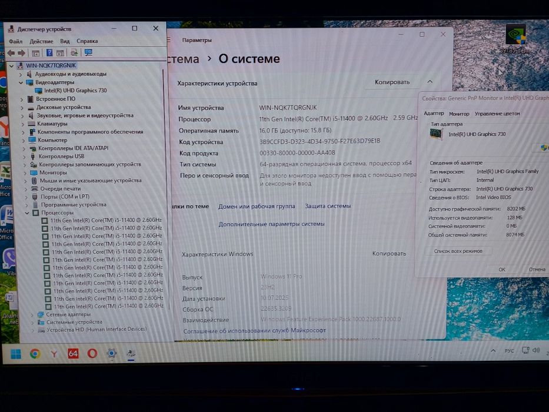The image size is (549, 412).
Task: Open Windows Start button on taskbar
Action: 16,354
